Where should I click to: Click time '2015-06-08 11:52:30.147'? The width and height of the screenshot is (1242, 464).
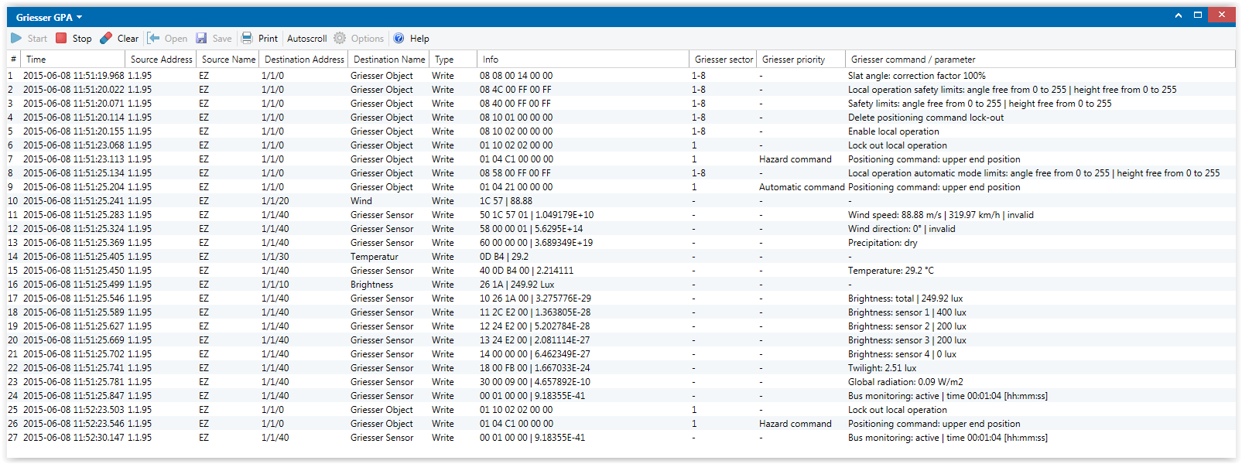(74, 438)
